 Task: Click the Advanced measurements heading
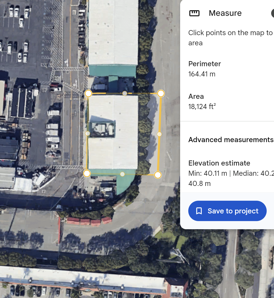[x=231, y=140]
